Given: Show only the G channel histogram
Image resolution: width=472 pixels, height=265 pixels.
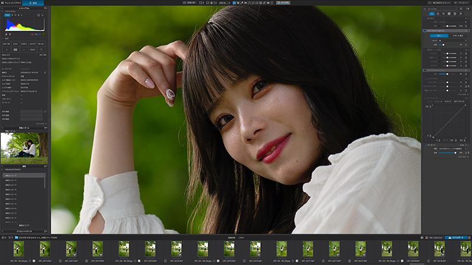Looking at the screenshot, I should [15, 15].
